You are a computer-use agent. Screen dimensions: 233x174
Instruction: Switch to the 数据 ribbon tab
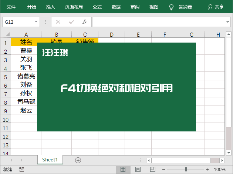(x=116, y=7)
